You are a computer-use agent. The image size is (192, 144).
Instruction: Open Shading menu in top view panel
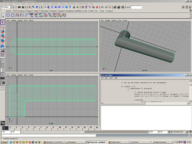click(x=14, y=20)
